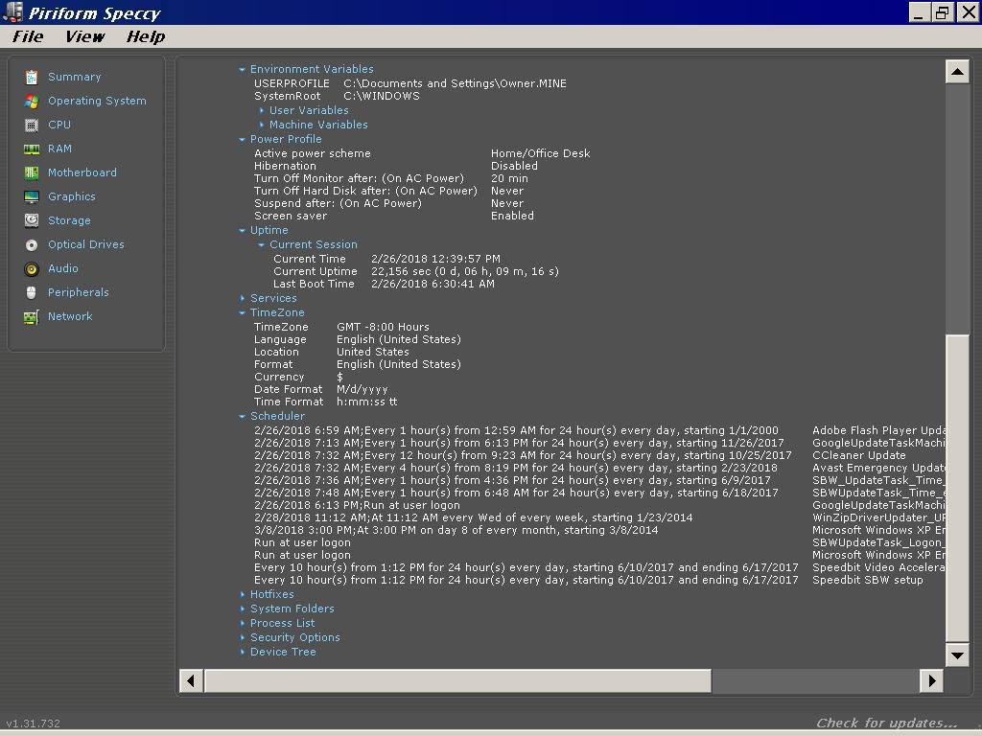Expand the Process List section
Screen dimensions: 982x736
point(242,623)
